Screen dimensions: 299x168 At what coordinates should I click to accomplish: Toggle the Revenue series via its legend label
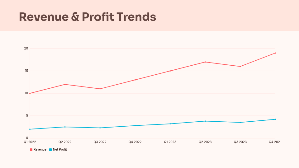[40, 150]
